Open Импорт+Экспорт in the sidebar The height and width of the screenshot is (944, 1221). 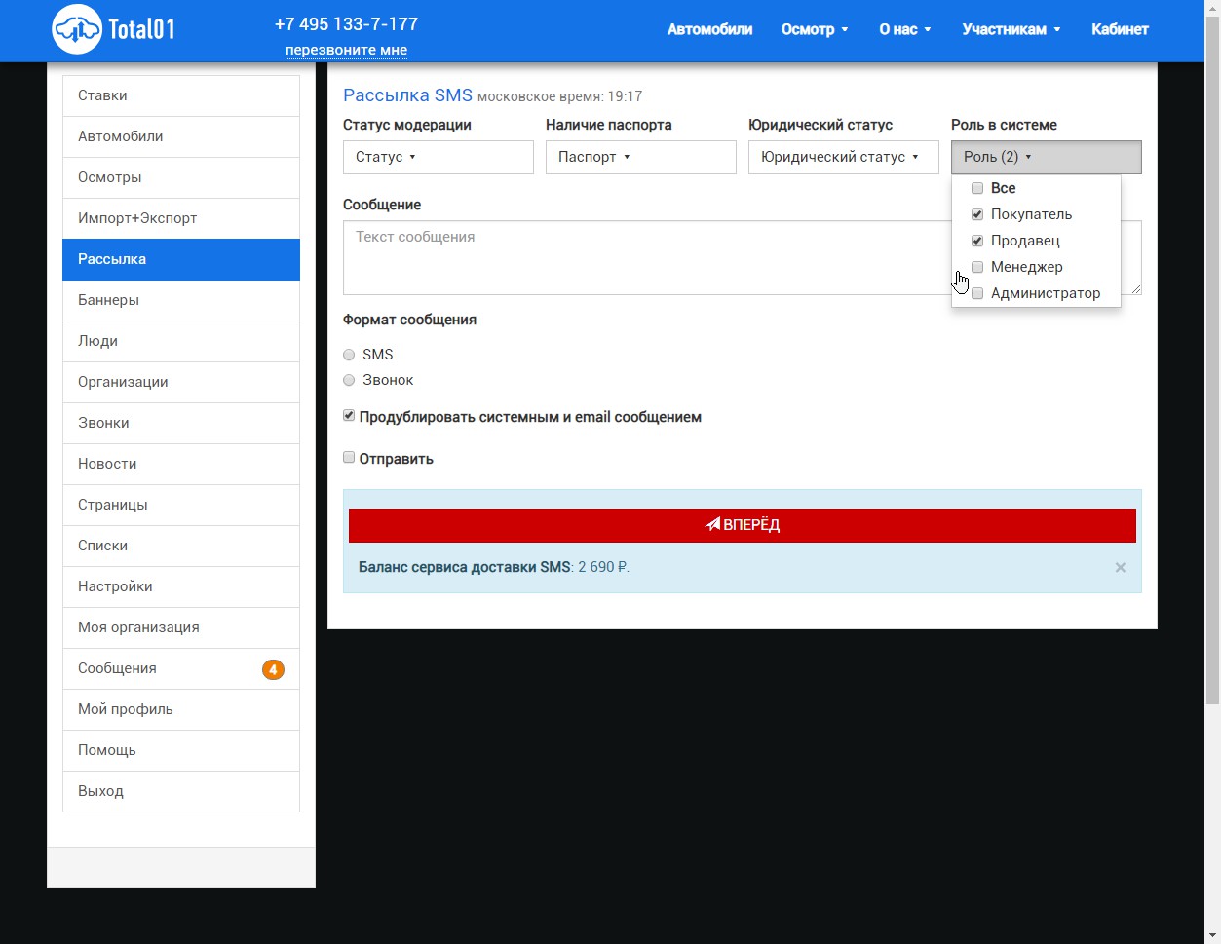[x=181, y=218]
